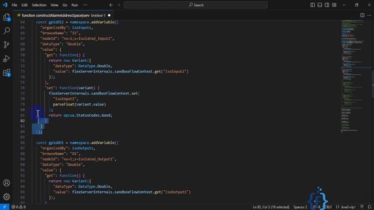Toggle the primary side bar layout icon
This screenshot has width=374, height=210.
[313, 5]
